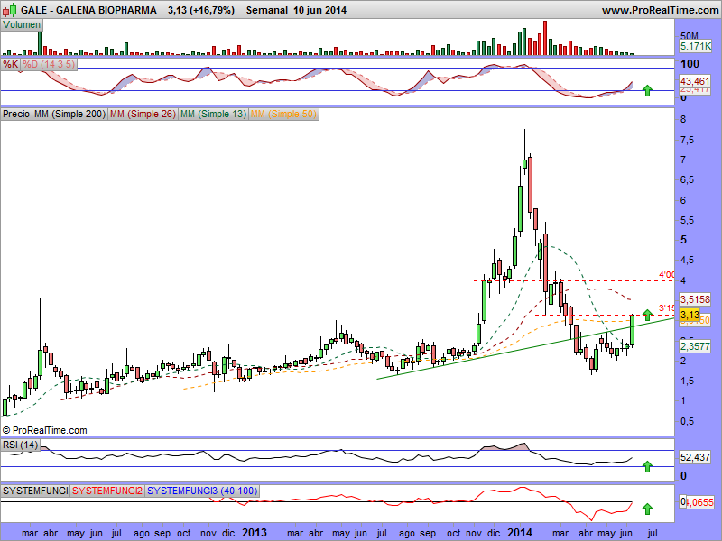The width and height of the screenshot is (722, 541).
Task: Click the green arrow beside the 3,13 price
Action: pos(647,315)
